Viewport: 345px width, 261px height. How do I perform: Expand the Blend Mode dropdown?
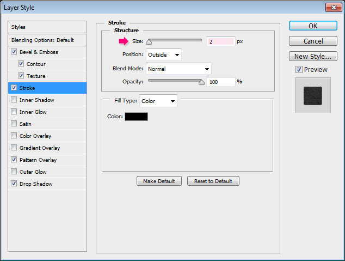178,69
